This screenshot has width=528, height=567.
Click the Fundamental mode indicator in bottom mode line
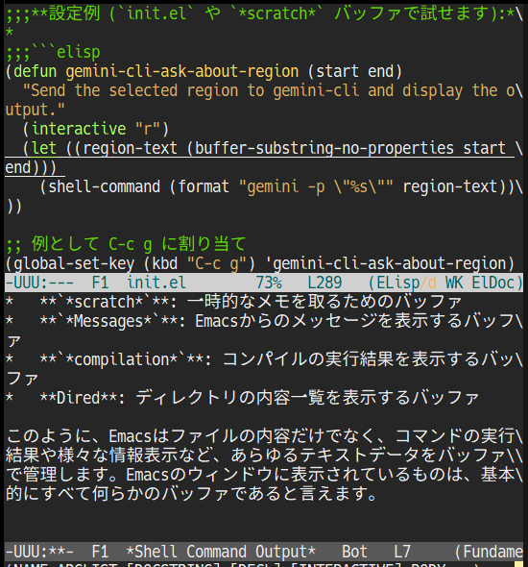point(492,552)
